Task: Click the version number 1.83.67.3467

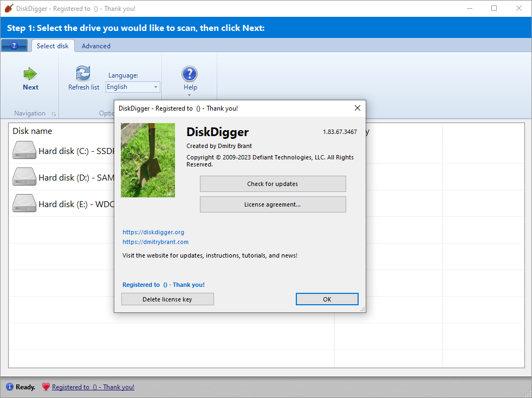Action: (x=340, y=132)
